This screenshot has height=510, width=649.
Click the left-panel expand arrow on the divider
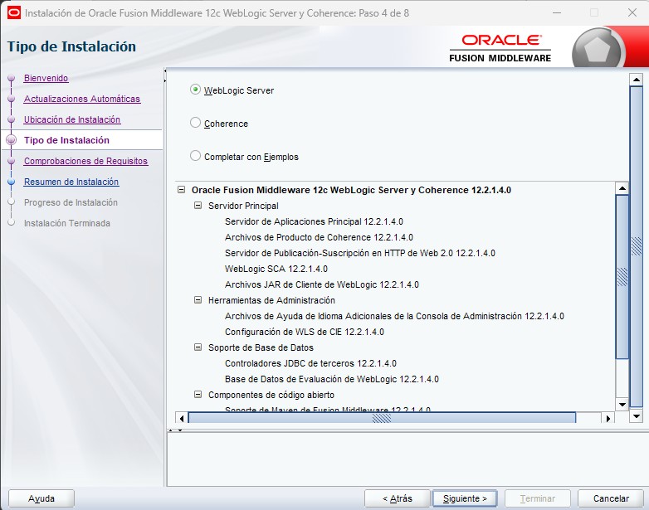pyautogui.click(x=164, y=80)
